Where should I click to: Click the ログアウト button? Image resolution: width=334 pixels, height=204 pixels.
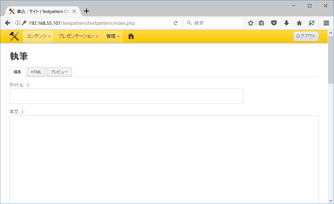click(306, 36)
